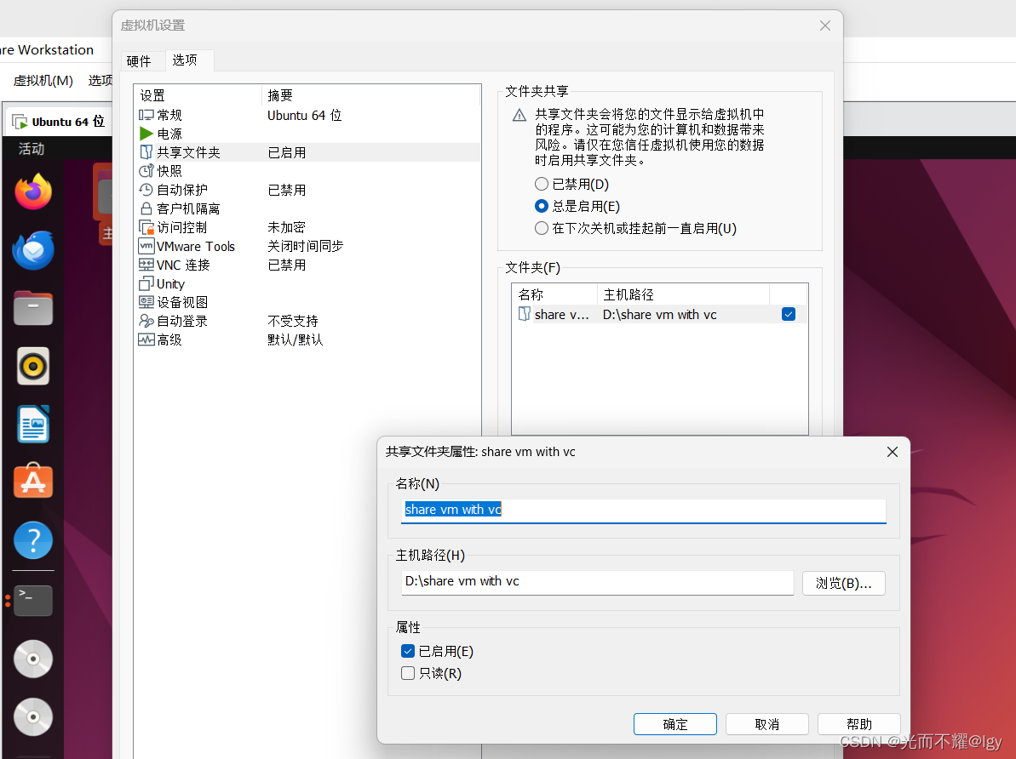Close the 共享文件夹属性 dialog
Viewport: 1016px width, 759px height.
[x=893, y=451]
